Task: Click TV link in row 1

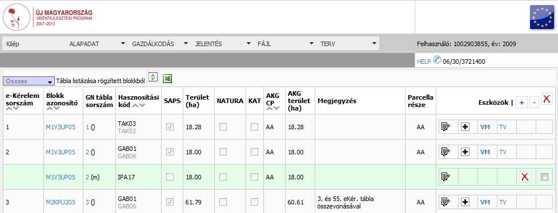Action: pos(503,127)
